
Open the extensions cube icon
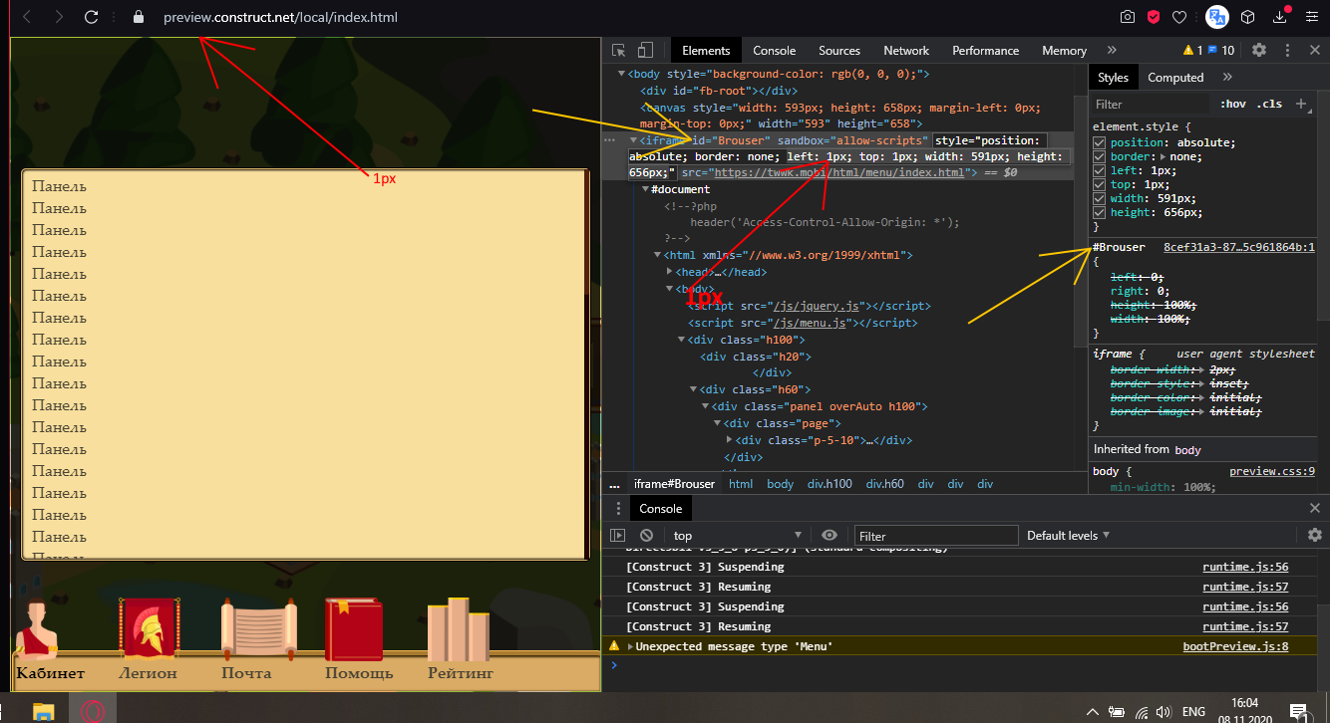(x=1247, y=17)
